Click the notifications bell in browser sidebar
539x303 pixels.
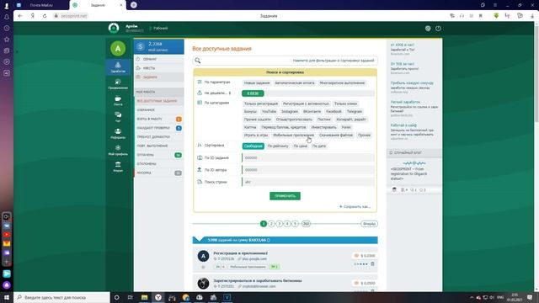coord(7,17)
